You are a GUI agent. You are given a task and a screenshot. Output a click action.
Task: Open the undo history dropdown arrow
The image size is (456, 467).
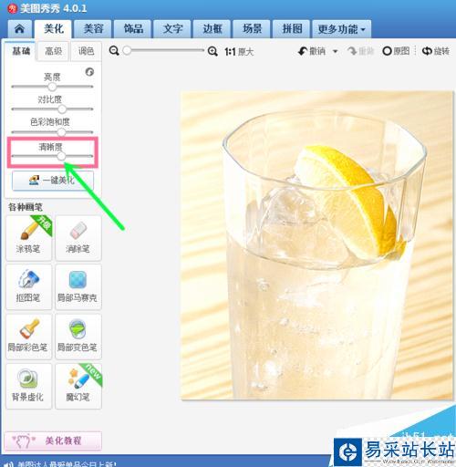[336, 51]
